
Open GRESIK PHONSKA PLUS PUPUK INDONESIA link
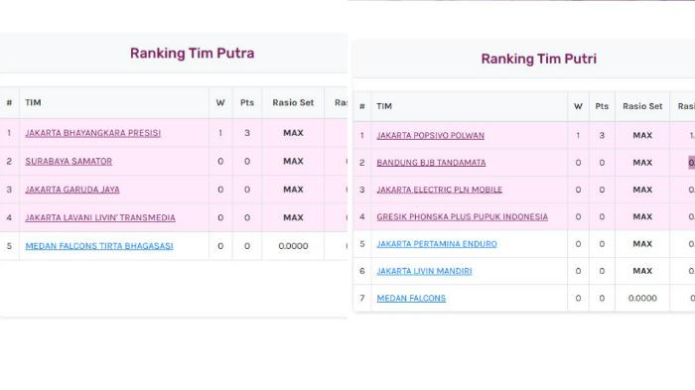463,216
